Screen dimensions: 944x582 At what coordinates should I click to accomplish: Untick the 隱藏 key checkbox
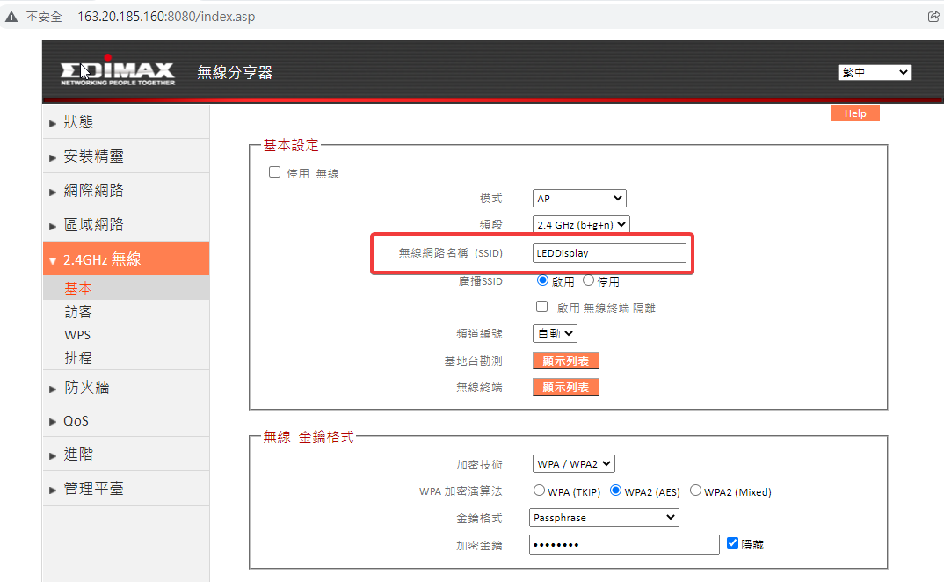pyautogui.click(x=732, y=542)
